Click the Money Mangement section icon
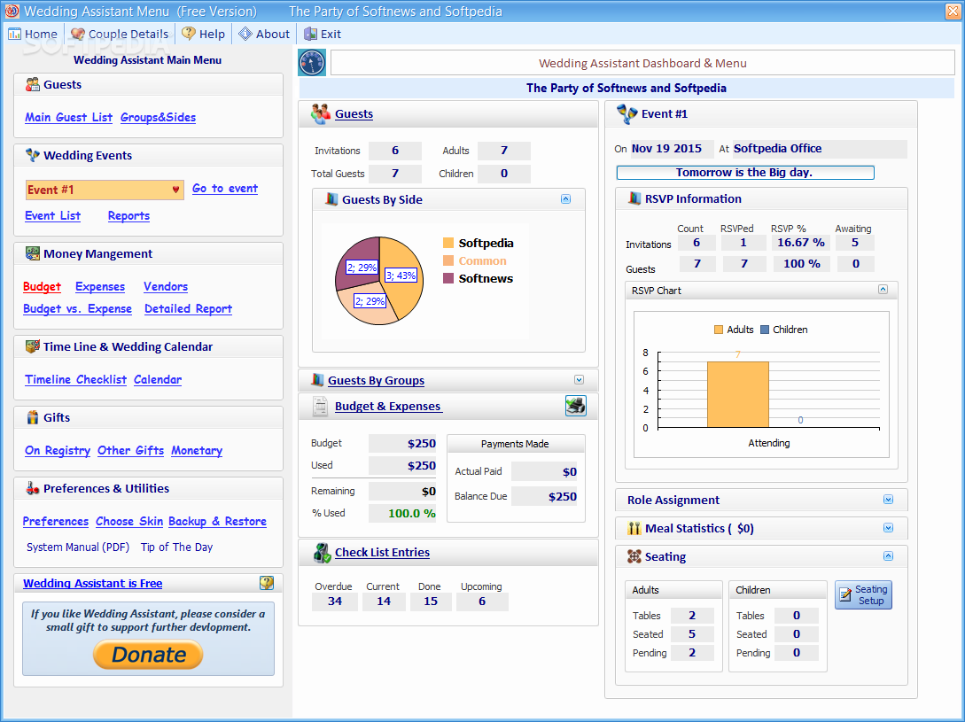965x722 pixels. (x=33, y=253)
